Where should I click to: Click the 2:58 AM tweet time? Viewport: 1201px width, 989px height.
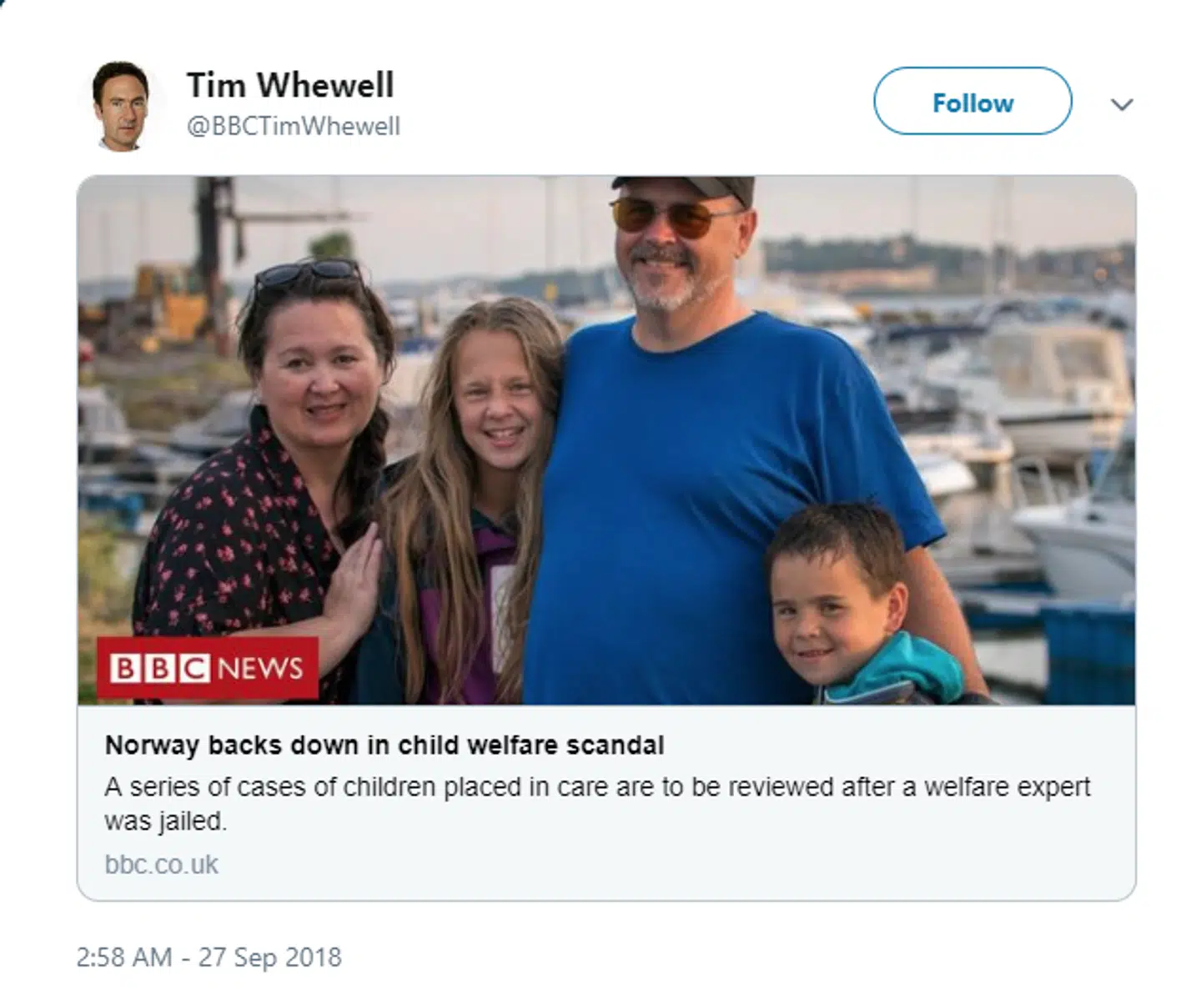click(x=123, y=957)
